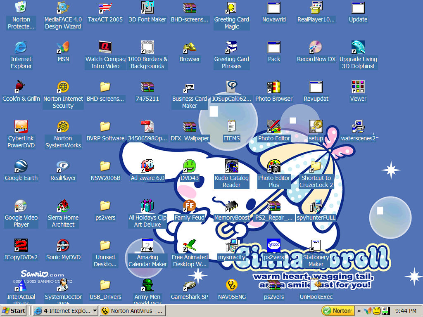Open the Business Card Maker shortcut
Viewport: 423px width, 317px height.
189,87
